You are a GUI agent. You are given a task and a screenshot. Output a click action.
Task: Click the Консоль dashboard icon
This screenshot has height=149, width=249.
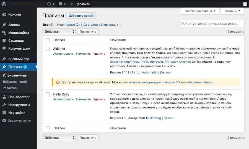point(4,14)
